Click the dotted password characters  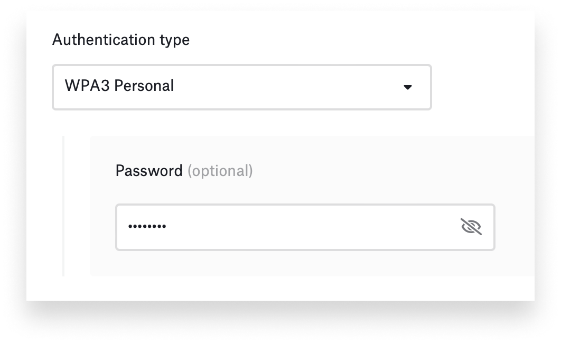point(147,227)
